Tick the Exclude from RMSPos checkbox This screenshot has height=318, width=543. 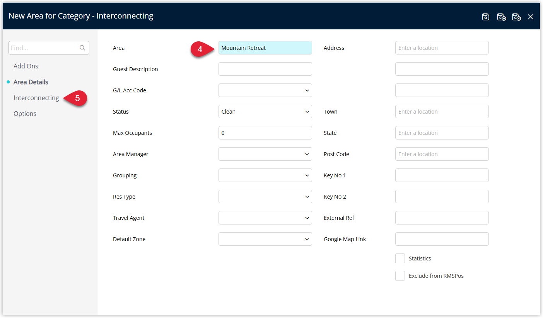tap(400, 276)
